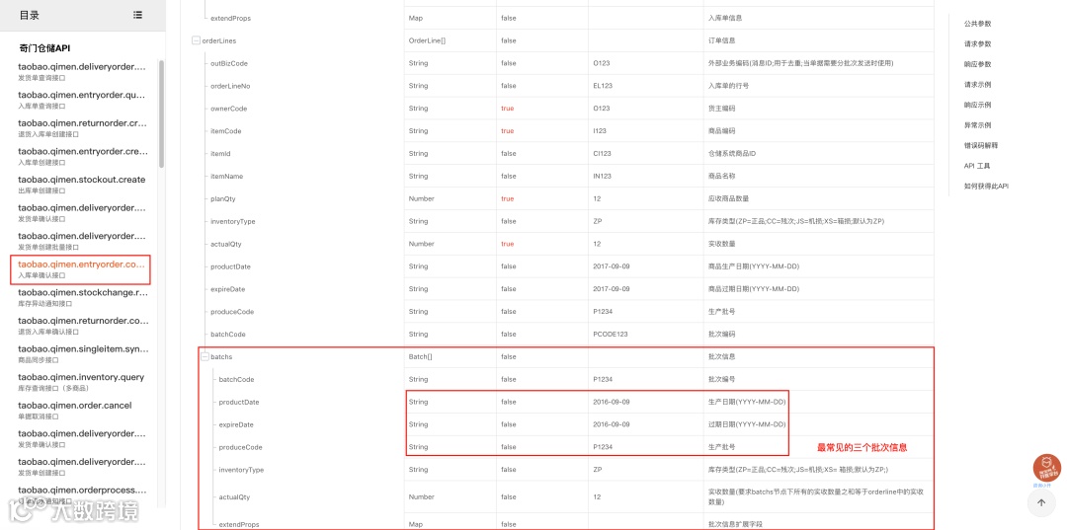Select the 货主编码 description

(x=721, y=108)
